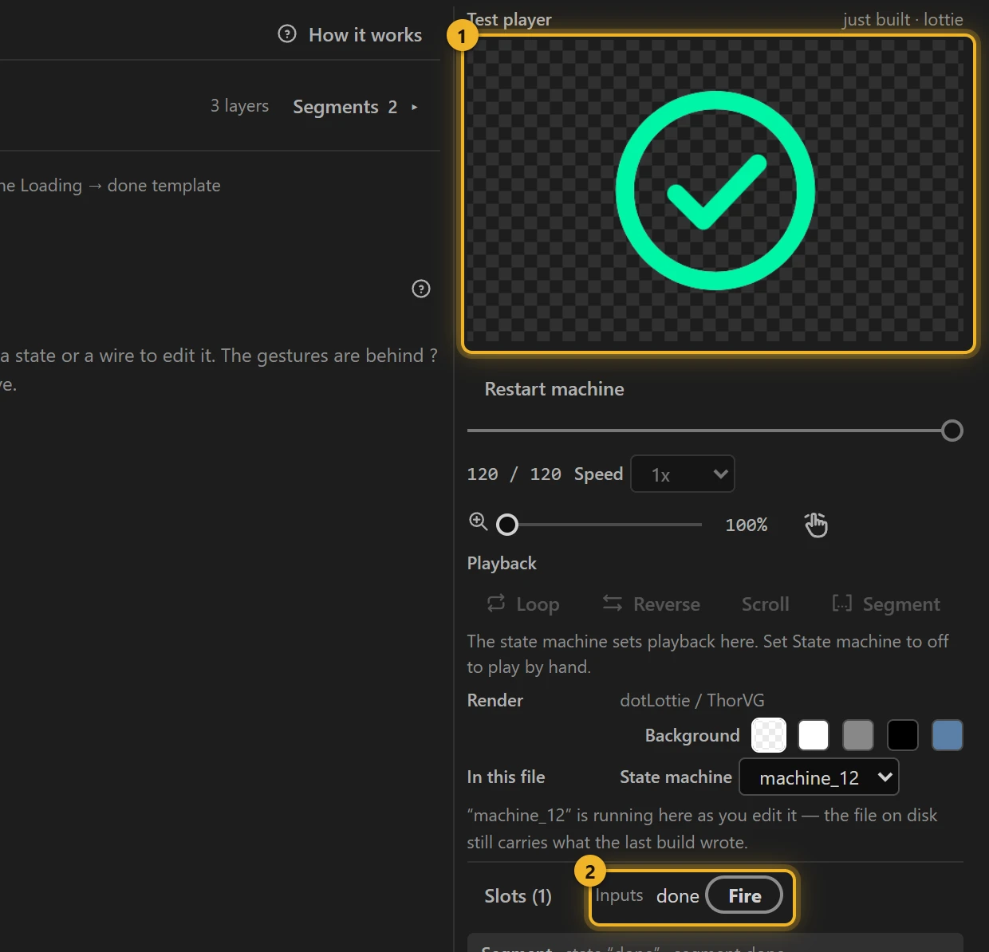Select the white background swatch
Screen dimensions: 989x952
(814, 735)
